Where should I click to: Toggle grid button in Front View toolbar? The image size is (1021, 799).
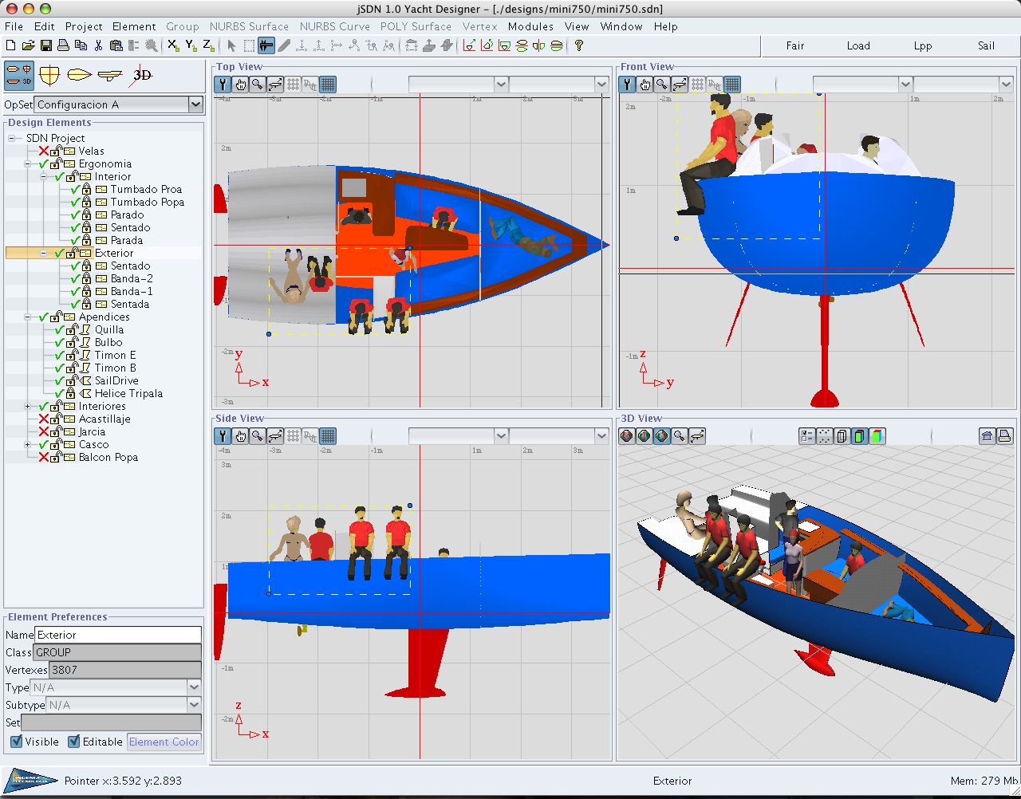coord(732,84)
